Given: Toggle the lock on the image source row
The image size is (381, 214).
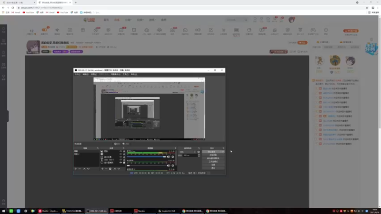Looking at the screenshot, I should tap(124, 151).
